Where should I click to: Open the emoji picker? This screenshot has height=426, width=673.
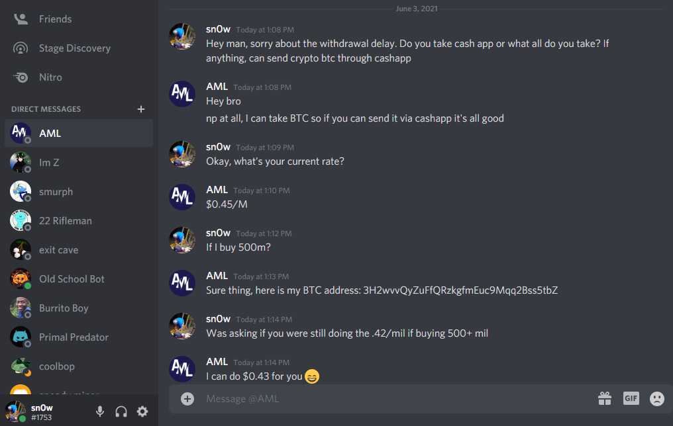pyautogui.click(x=656, y=398)
